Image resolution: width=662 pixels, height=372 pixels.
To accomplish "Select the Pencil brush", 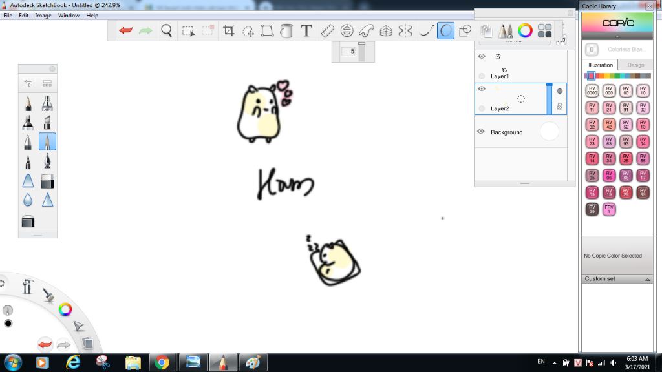I will [x=28, y=103].
